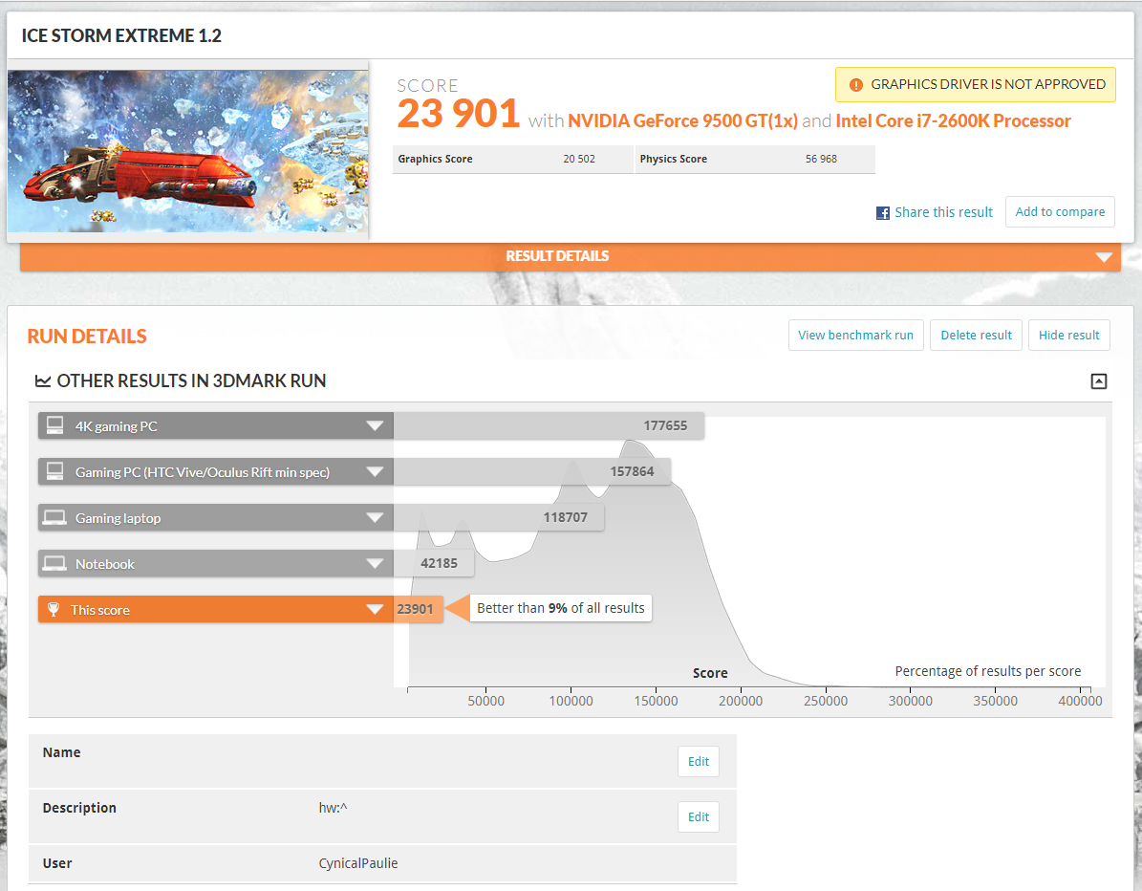Click the main score 23 901
This screenshot has height=891, width=1142.
pyautogui.click(x=458, y=114)
